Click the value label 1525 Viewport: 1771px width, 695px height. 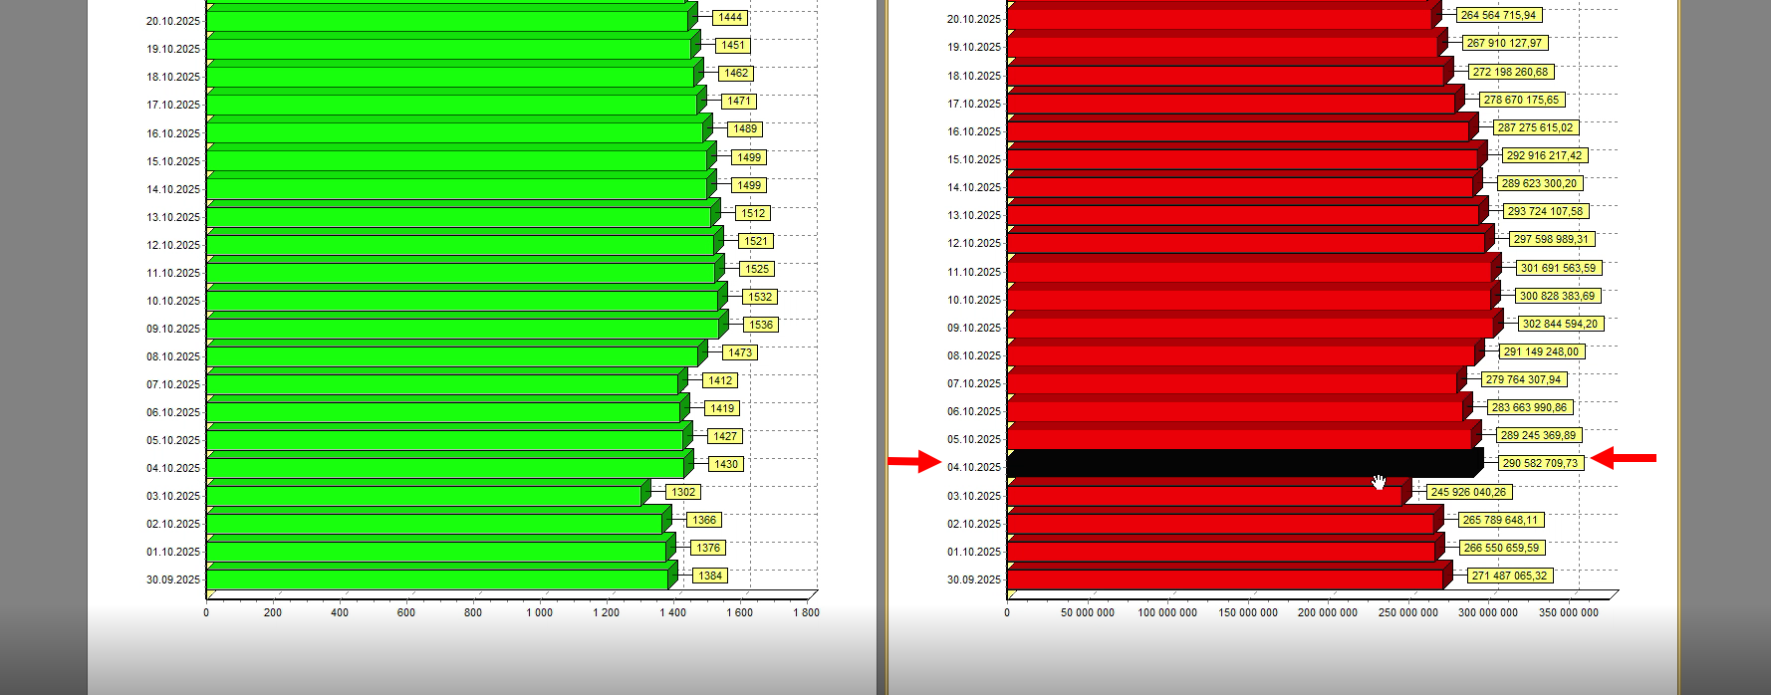point(757,269)
